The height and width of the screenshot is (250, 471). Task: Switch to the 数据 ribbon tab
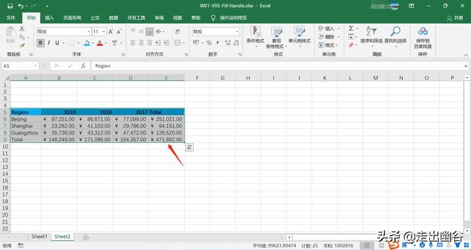coord(114,18)
